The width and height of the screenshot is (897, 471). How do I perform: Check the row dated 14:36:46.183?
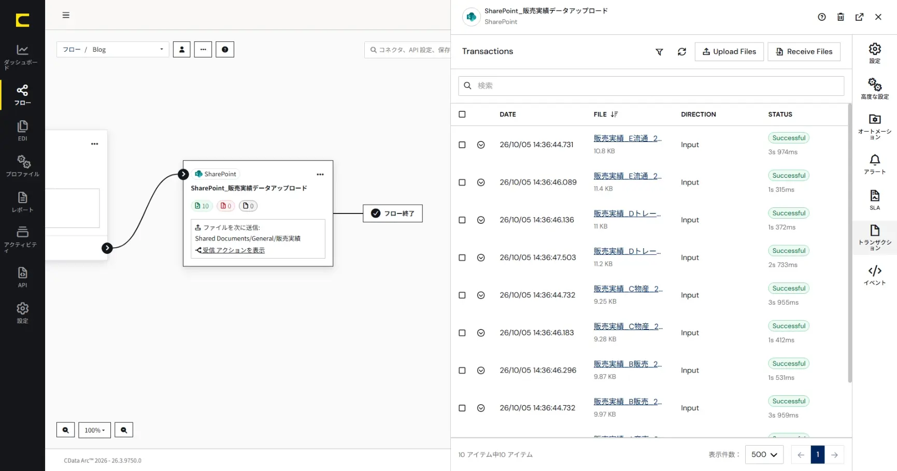click(462, 333)
